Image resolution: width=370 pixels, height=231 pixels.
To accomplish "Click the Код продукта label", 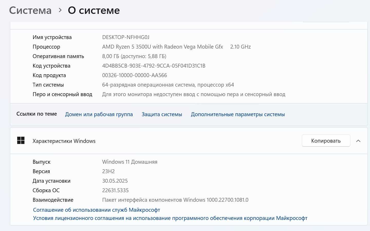I will pyautogui.click(x=49, y=75).
